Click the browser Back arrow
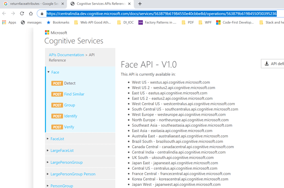 tap(4, 13)
